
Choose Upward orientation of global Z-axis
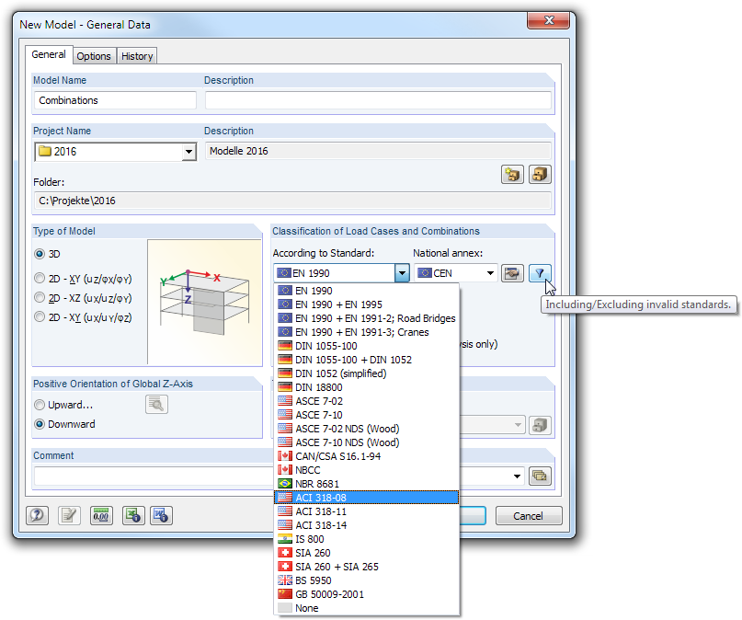point(39,405)
